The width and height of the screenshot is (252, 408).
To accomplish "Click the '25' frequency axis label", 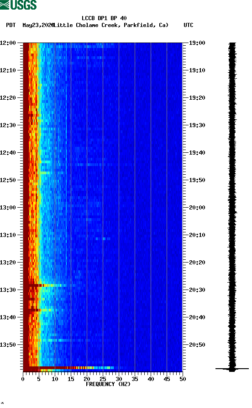I will point(103,379).
